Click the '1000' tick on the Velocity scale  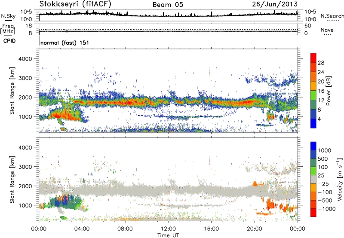coord(324,150)
